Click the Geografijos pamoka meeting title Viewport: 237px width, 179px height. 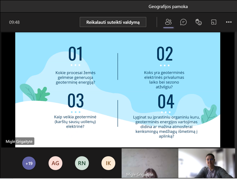click(x=168, y=7)
